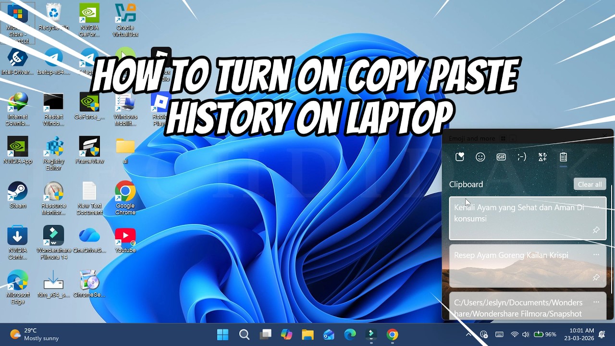Open the Most recently used tab in emoji panel

tap(460, 157)
